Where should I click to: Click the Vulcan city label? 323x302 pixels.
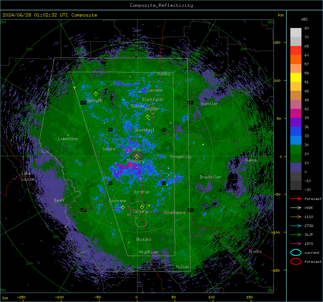coord(182,267)
